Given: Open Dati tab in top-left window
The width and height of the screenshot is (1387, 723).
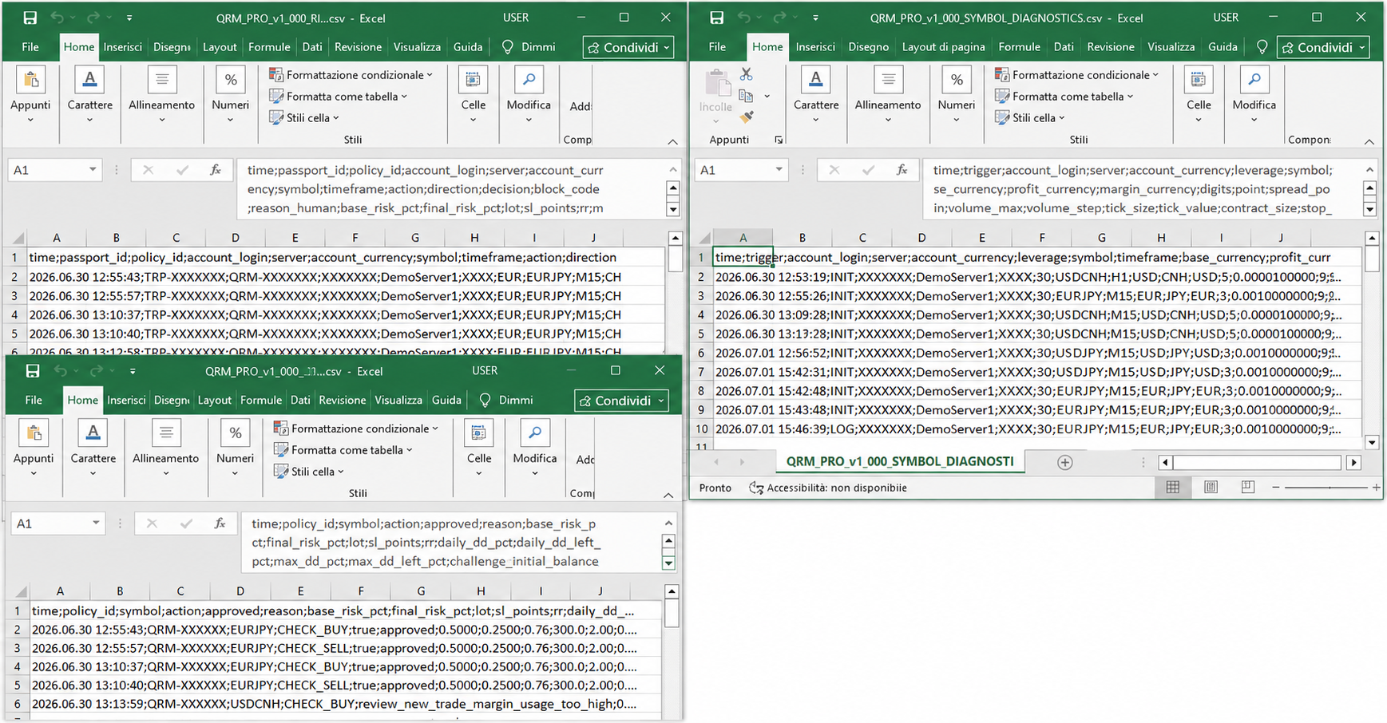Looking at the screenshot, I should pos(312,47).
